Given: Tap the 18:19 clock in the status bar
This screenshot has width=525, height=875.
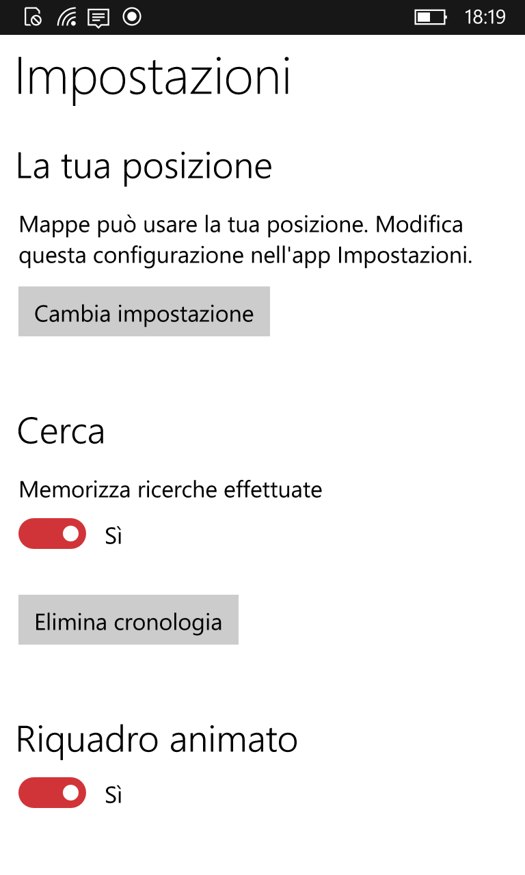Looking at the screenshot, I should click(485, 17).
